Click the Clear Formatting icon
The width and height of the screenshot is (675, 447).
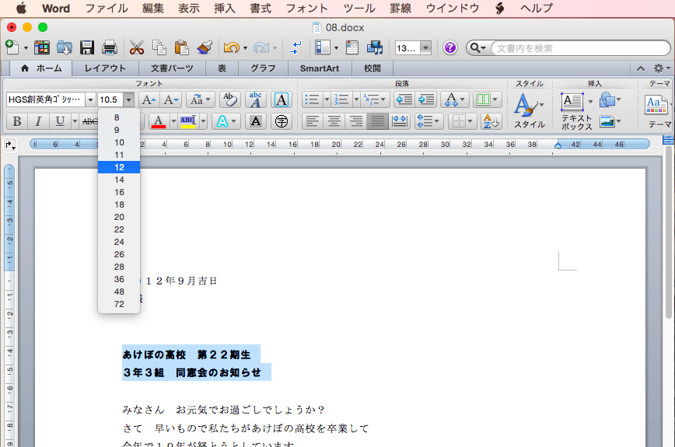[230, 100]
